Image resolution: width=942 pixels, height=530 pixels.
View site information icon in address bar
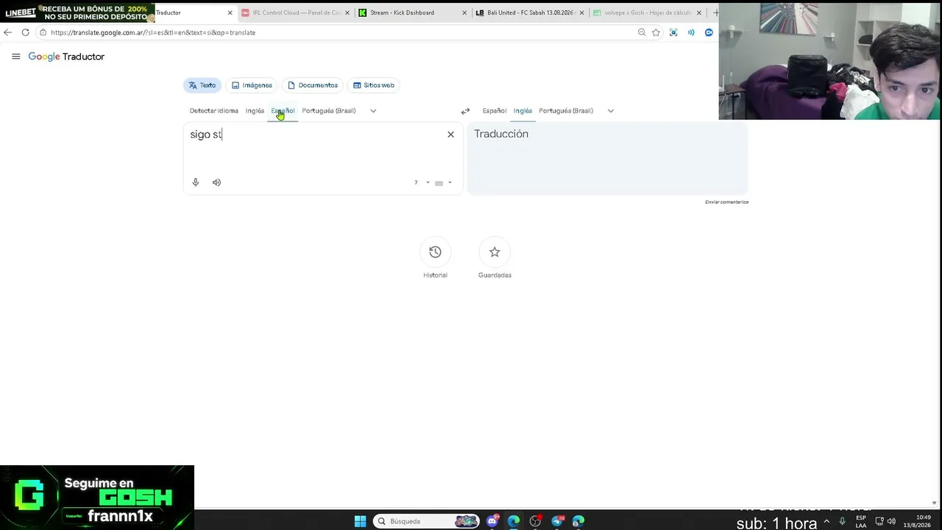[x=43, y=32]
